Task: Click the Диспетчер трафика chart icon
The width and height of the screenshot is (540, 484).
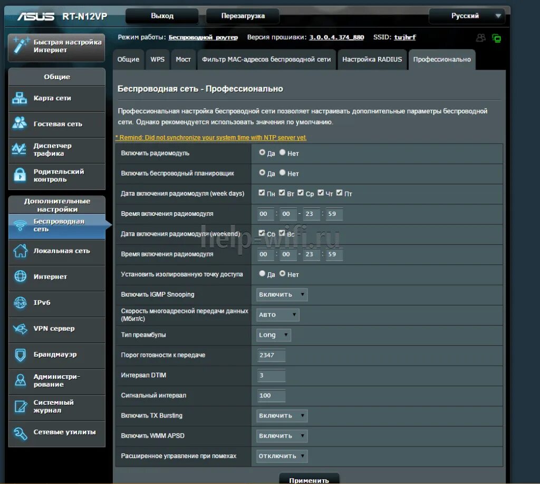Action: coord(20,149)
